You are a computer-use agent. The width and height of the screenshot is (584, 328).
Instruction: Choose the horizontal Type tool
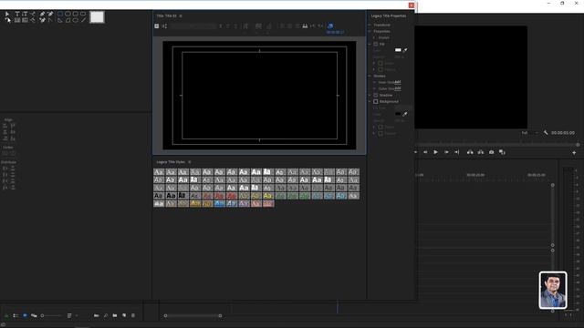click(16, 14)
